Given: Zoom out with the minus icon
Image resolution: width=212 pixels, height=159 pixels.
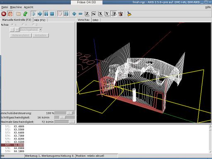Looking at the screenshot, I should (x=80, y=14).
